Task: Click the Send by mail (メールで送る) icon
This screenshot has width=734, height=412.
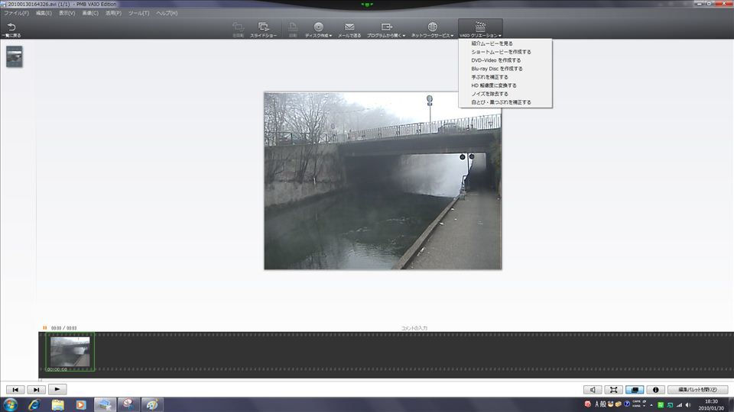Action: 349,30
